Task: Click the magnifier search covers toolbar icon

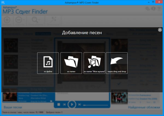Action: tap(35, 20)
